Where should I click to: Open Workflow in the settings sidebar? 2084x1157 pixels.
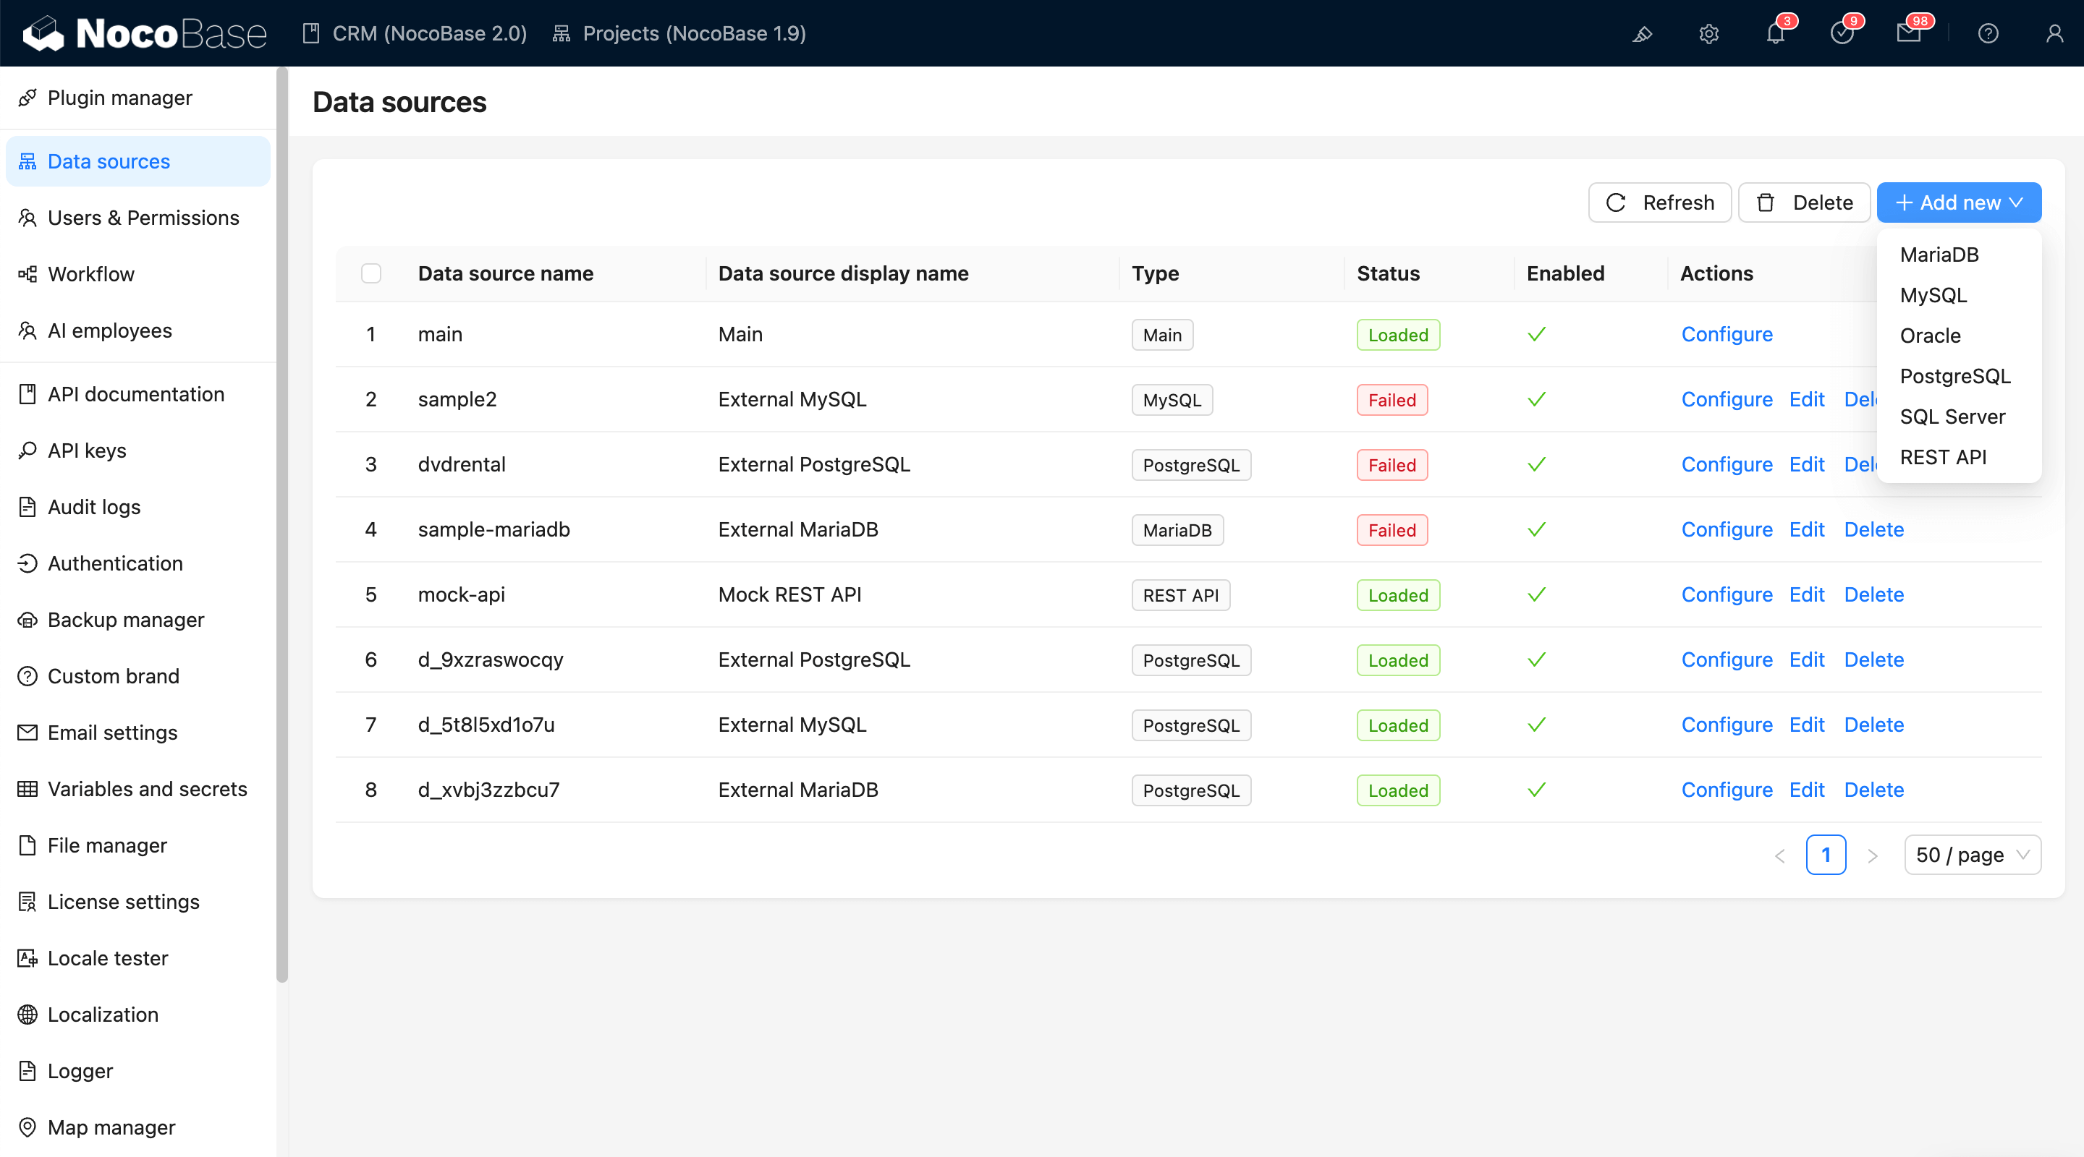point(90,274)
